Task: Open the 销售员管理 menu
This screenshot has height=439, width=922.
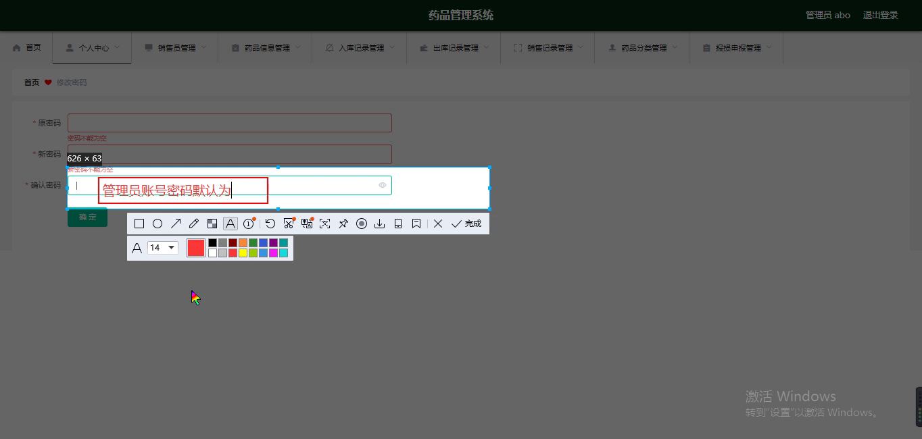Action: click(x=176, y=48)
